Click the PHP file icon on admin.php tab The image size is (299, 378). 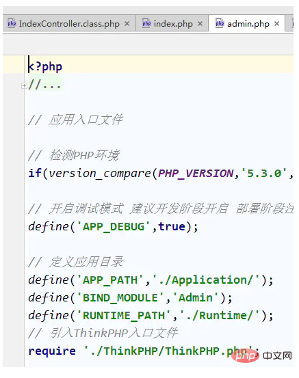[220, 23]
